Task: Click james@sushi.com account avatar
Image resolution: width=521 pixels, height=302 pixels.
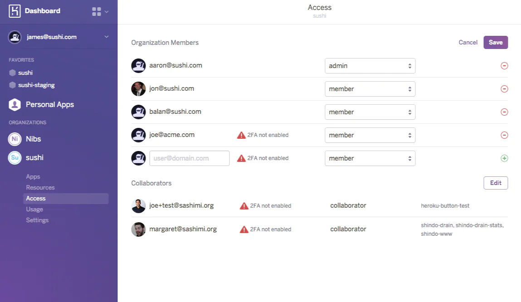Action: 15,37
